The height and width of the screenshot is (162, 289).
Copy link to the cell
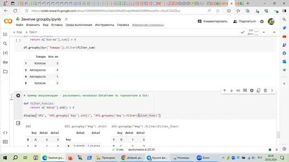click(238, 90)
